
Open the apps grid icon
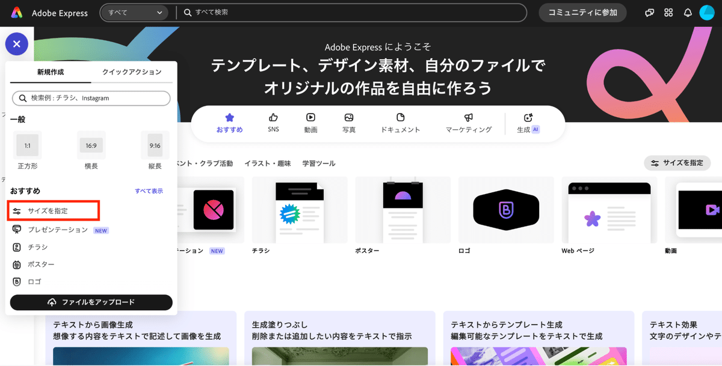tap(668, 13)
